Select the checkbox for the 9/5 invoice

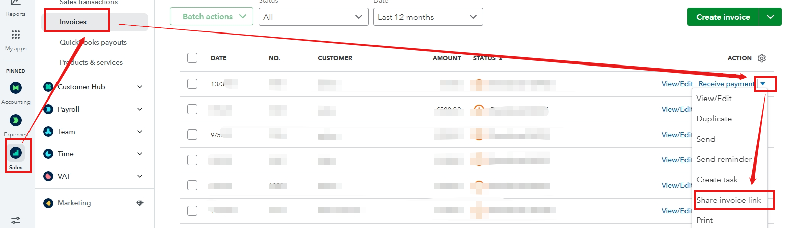tap(192, 135)
